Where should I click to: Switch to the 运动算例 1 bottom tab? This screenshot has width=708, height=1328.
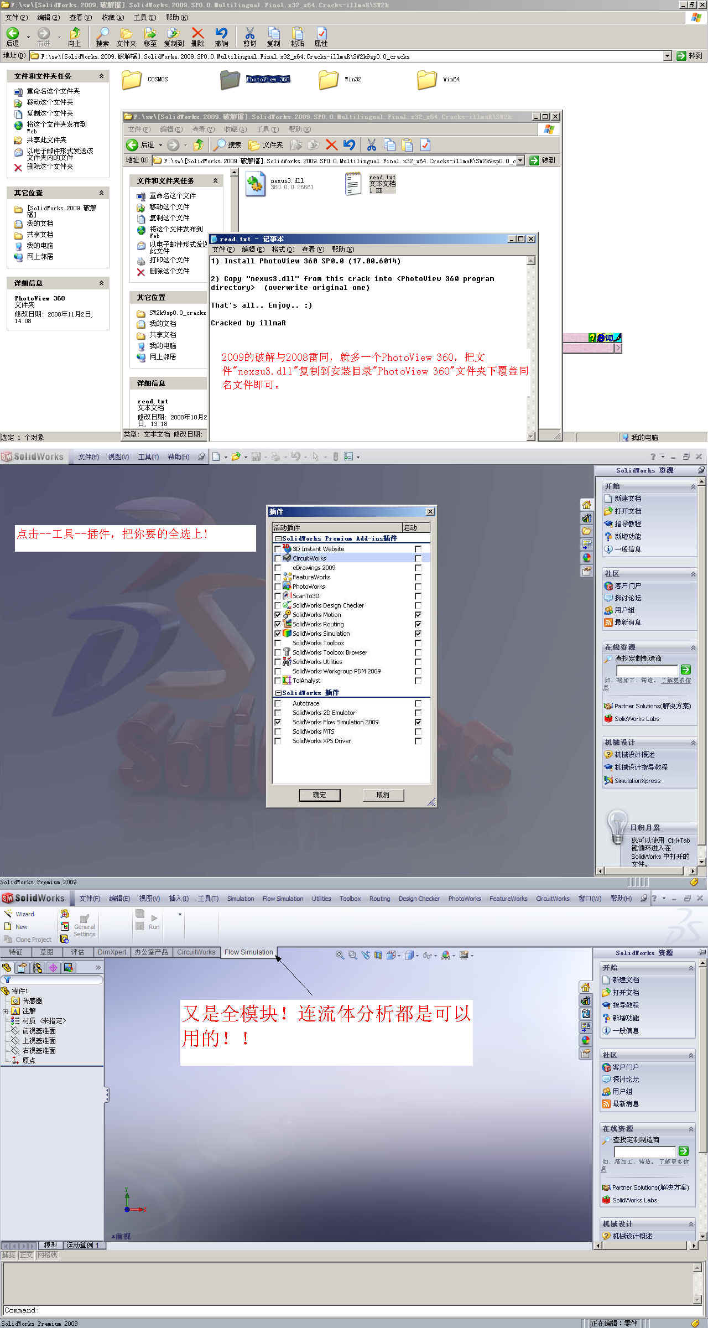point(82,1246)
